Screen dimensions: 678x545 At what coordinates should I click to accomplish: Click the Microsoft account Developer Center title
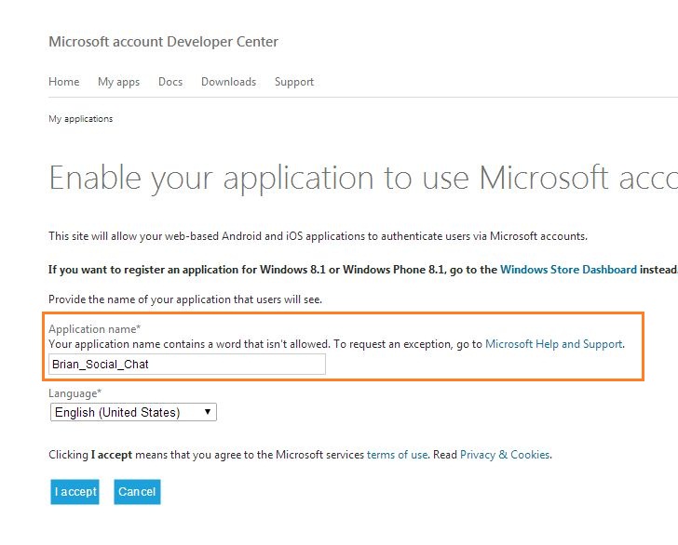[164, 42]
